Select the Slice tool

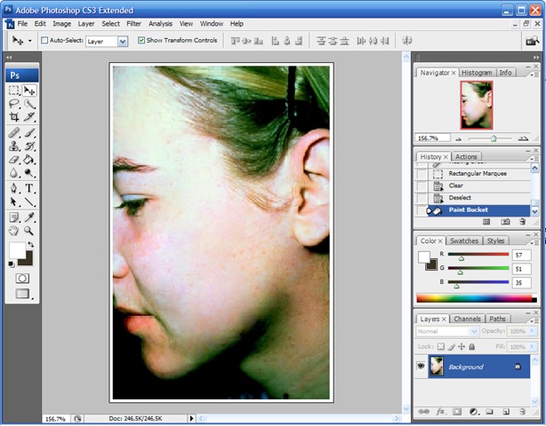click(x=29, y=117)
